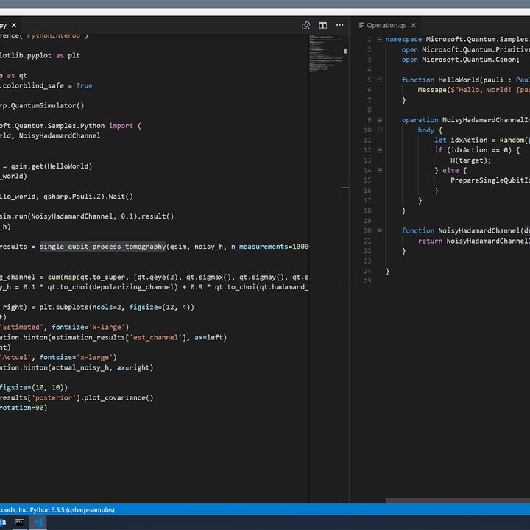This screenshot has height=530, width=530.
Task: Click 'import' keyword in Python code
Action: pos(121,126)
